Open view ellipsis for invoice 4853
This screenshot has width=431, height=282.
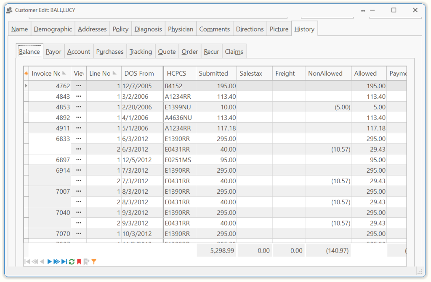coord(79,107)
